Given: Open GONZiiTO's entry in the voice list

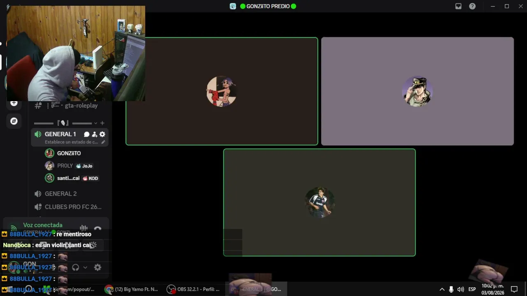Looking at the screenshot, I should tap(70, 153).
